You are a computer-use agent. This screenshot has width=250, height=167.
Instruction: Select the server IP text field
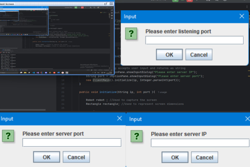click(x=200, y=143)
